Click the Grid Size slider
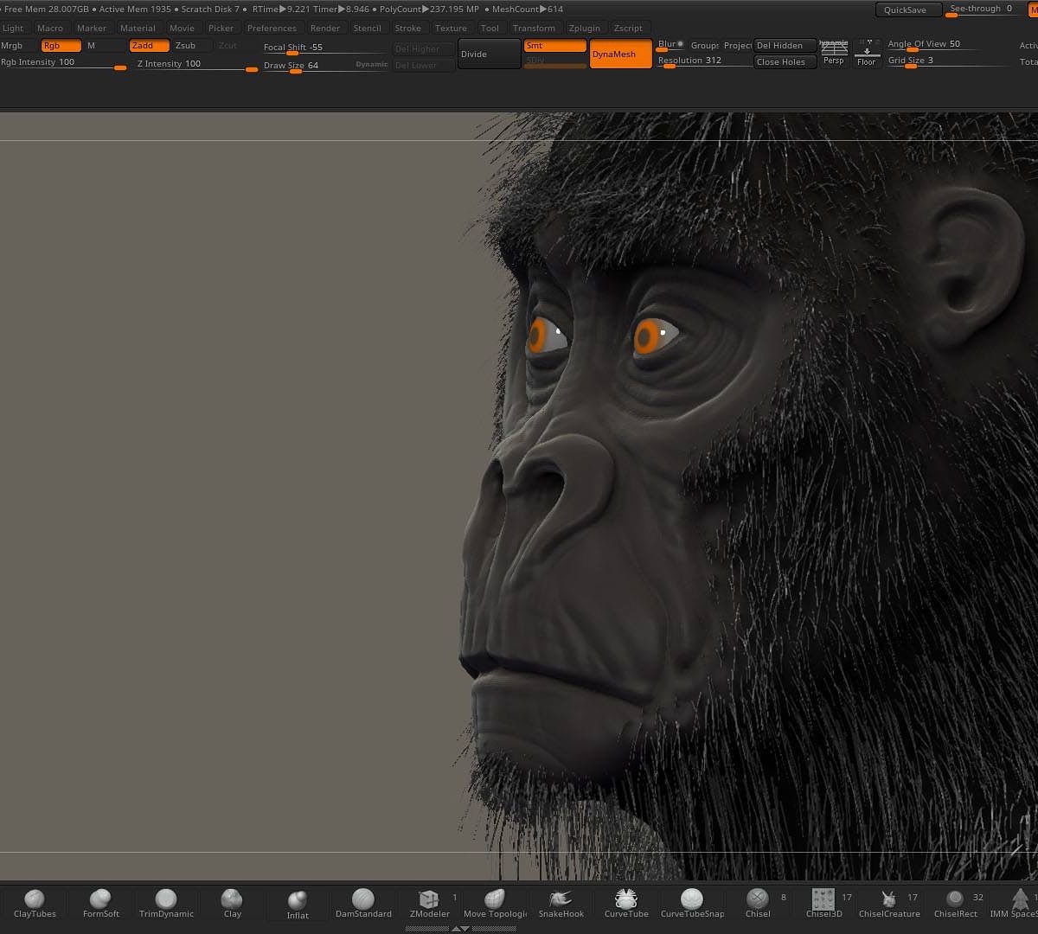Image resolution: width=1038 pixels, height=934 pixels. 948,61
